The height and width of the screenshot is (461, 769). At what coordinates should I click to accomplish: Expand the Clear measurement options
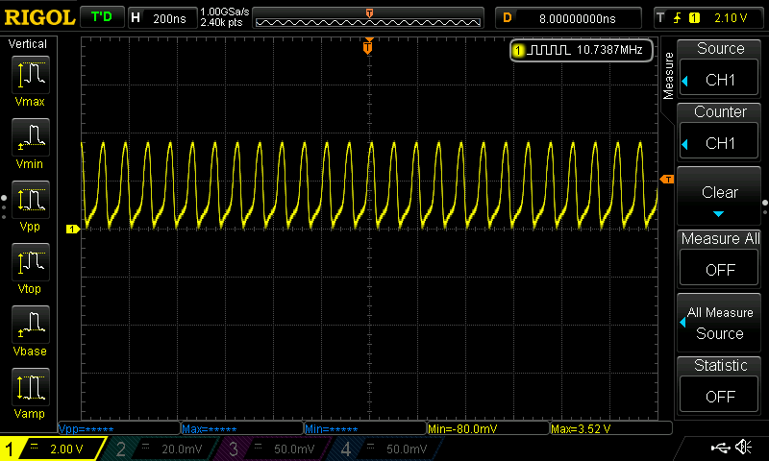point(719,198)
